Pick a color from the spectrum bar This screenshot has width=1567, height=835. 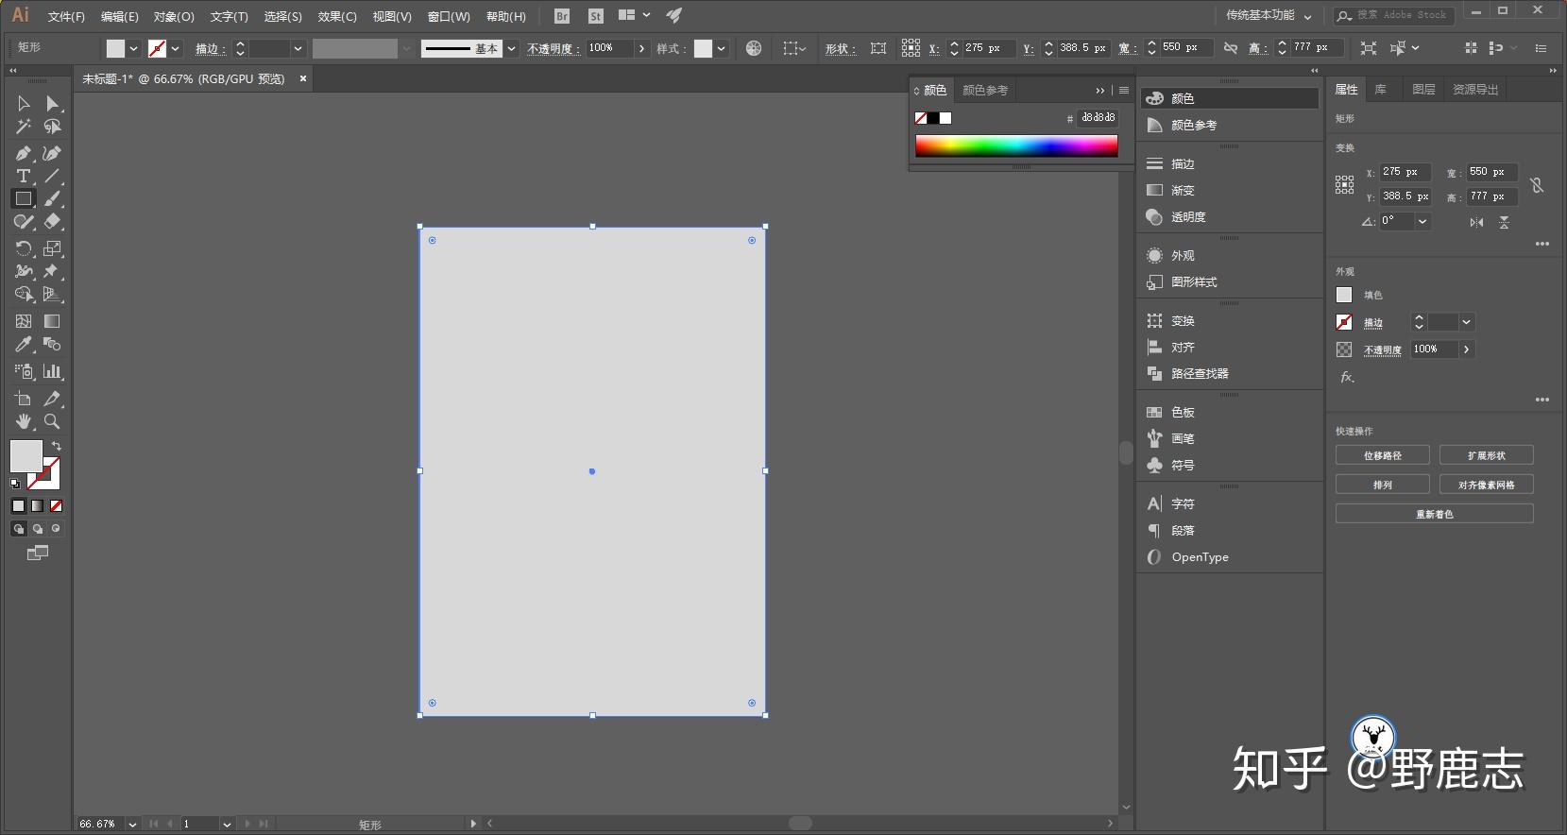pyautogui.click(x=1015, y=145)
